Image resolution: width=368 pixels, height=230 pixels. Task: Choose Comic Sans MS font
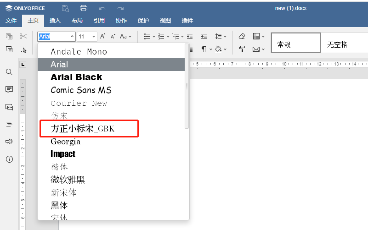(x=111, y=90)
